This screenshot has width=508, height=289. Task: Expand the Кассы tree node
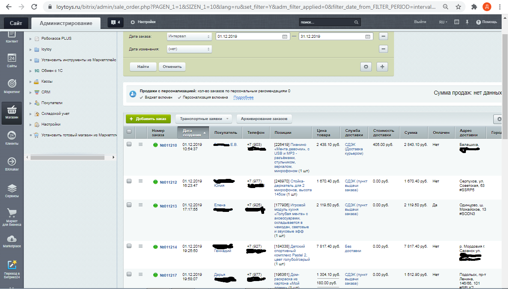31,81
